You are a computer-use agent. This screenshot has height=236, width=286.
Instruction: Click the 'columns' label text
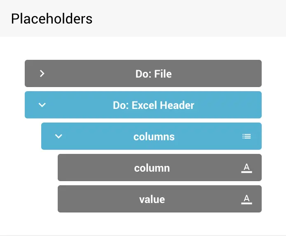coord(154,137)
